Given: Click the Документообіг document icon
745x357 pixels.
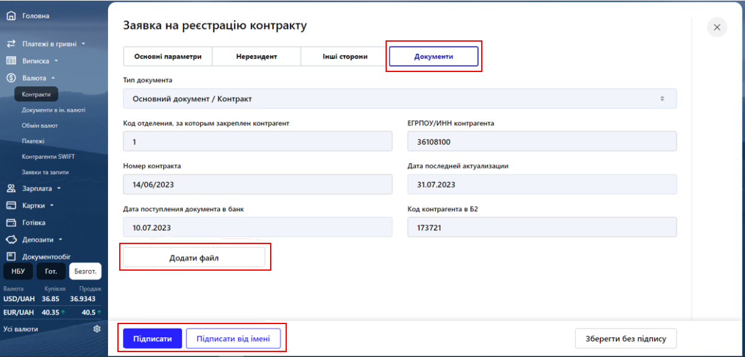Looking at the screenshot, I should click(x=11, y=256).
